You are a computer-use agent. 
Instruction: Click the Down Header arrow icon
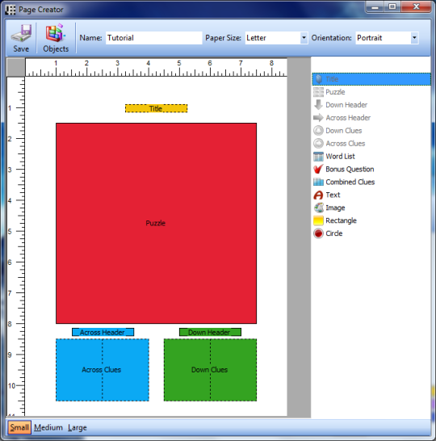coord(318,105)
